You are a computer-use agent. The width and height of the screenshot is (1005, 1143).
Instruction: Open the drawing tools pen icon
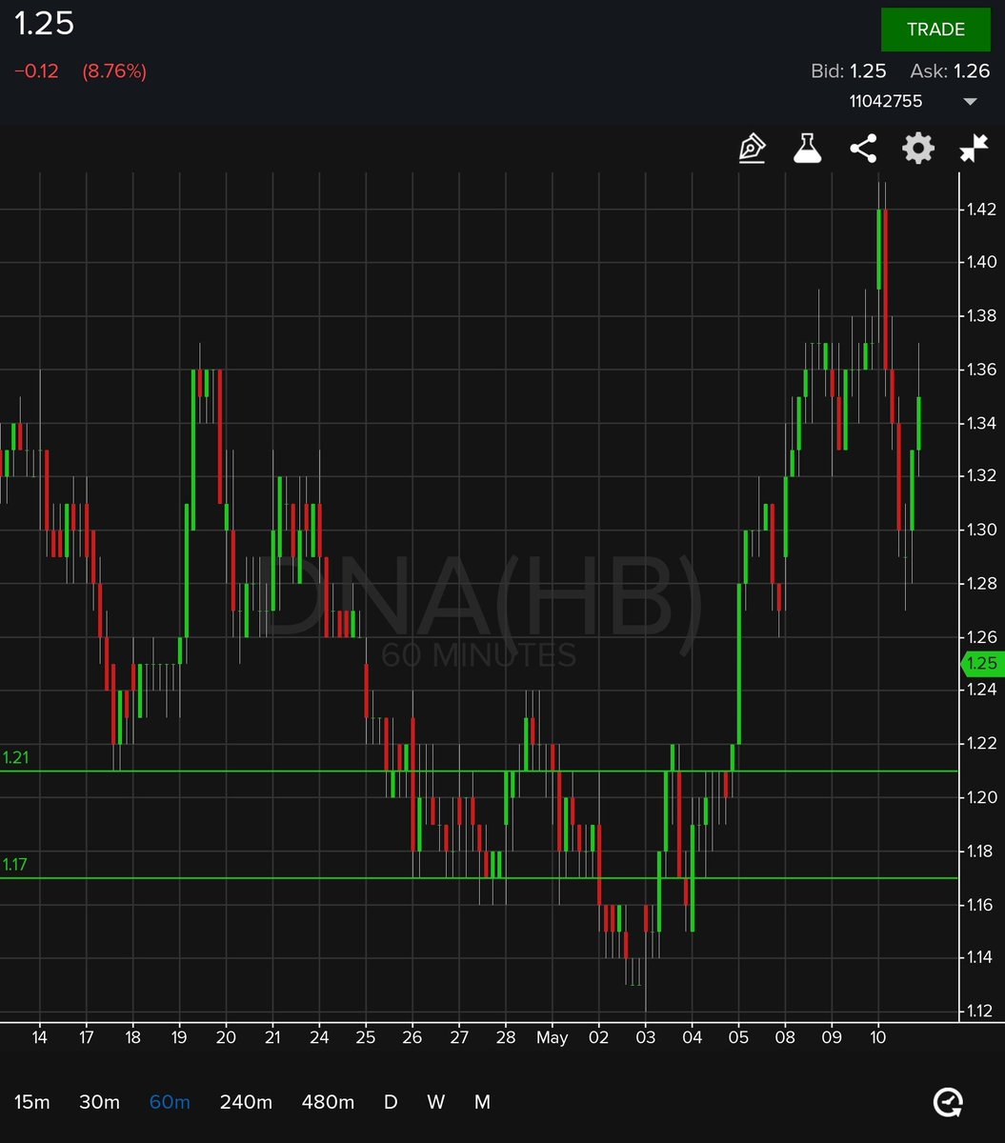[x=753, y=149]
